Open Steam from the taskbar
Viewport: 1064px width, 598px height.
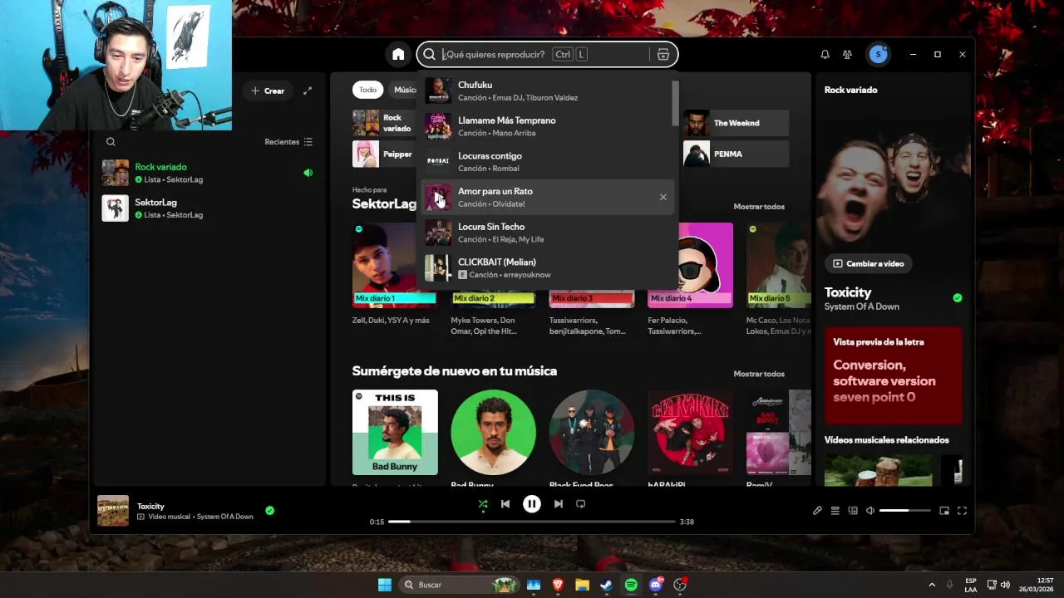606,585
